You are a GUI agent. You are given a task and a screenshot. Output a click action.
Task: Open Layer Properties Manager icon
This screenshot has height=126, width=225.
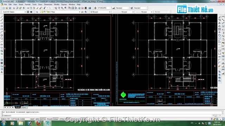[x=37, y=12]
